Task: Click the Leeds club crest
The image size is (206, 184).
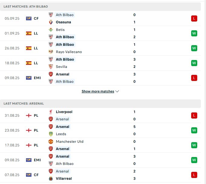Action: pos(51,134)
